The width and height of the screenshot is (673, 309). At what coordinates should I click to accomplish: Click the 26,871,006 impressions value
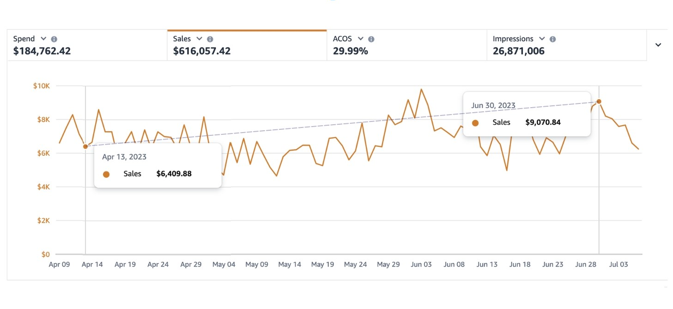(519, 51)
